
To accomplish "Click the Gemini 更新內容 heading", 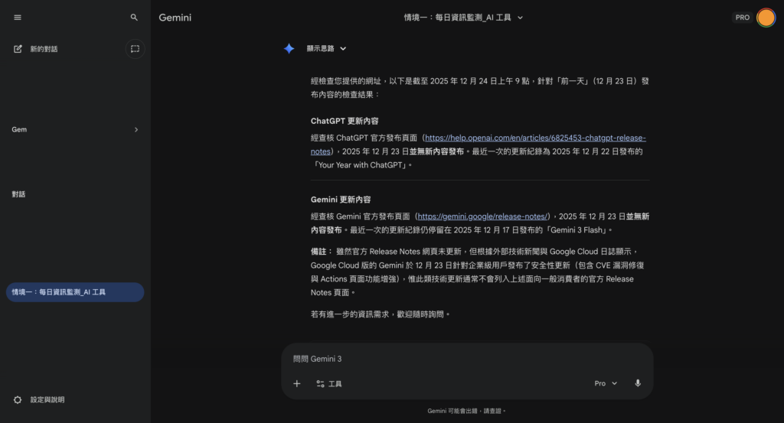I will tap(341, 200).
